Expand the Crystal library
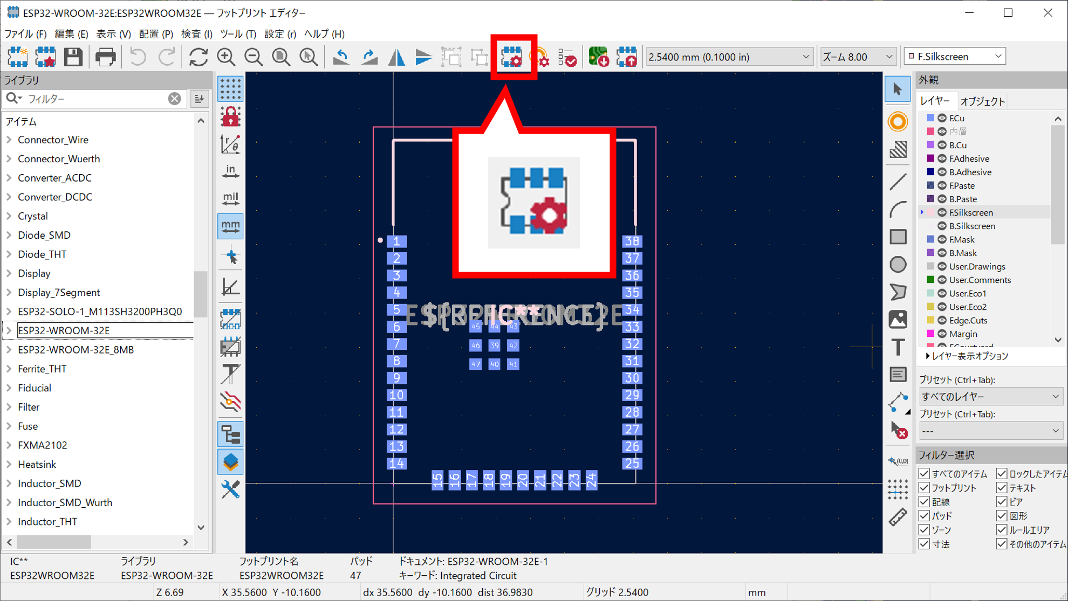Image resolution: width=1068 pixels, height=601 pixels. coord(9,216)
